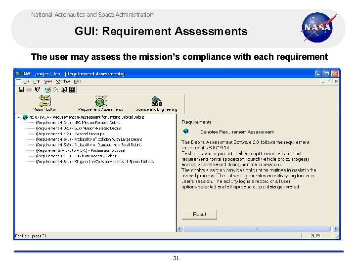The height and width of the screenshot is (267, 356).
Task: Select Requirement 4.5-1 Collision With Large Debris
Action: tap(89, 139)
